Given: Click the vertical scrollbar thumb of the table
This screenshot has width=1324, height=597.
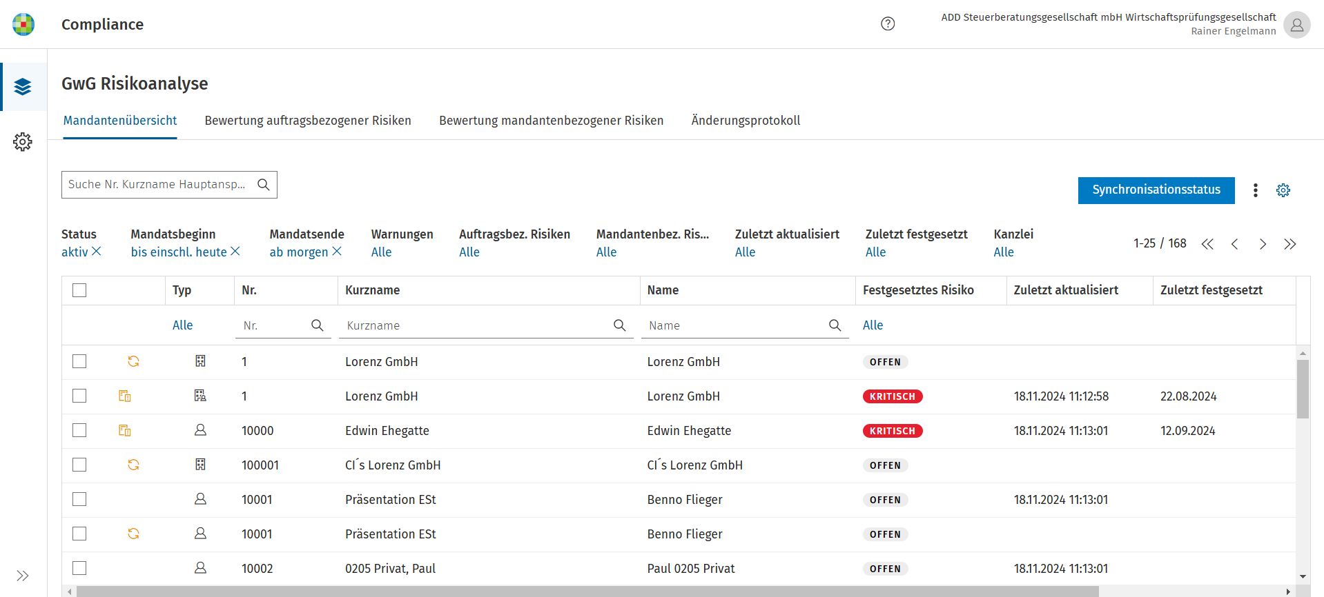Looking at the screenshot, I should [x=1303, y=389].
